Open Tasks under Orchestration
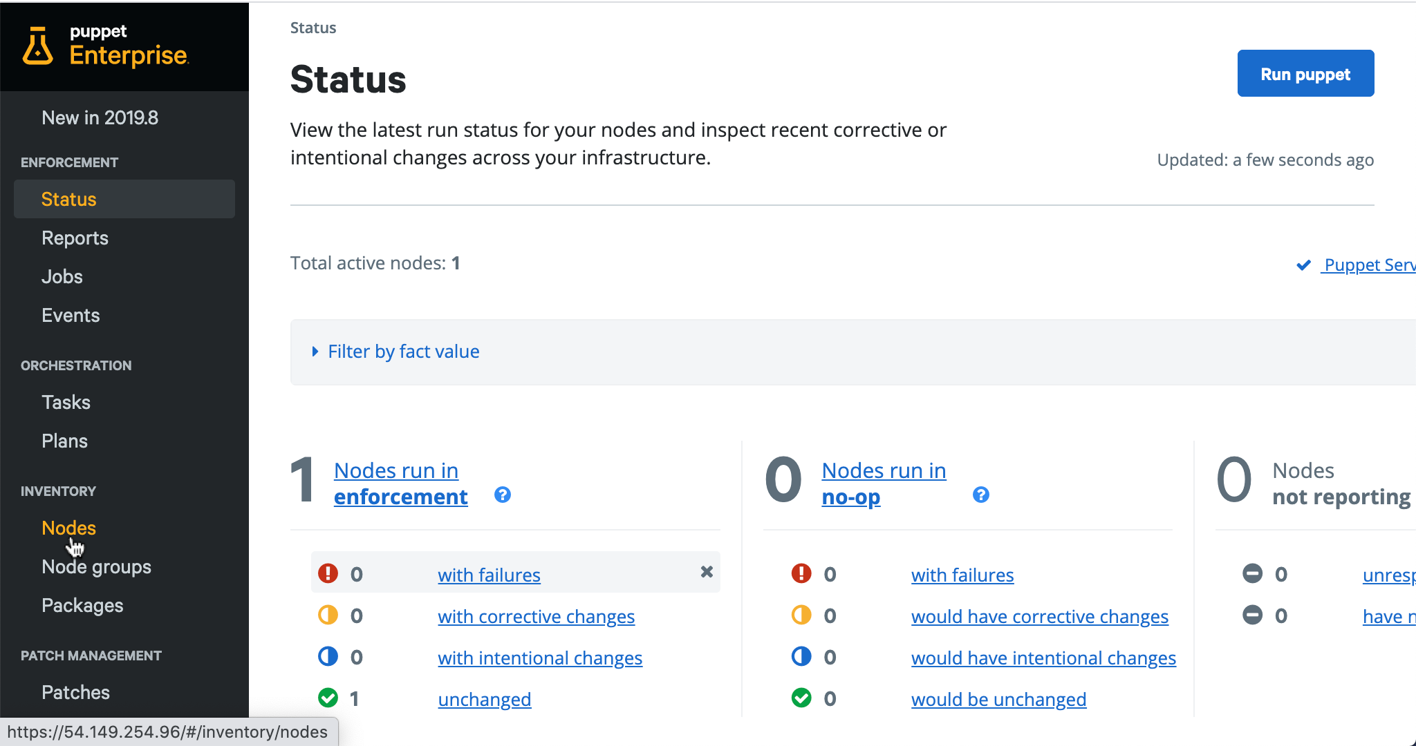 click(66, 402)
